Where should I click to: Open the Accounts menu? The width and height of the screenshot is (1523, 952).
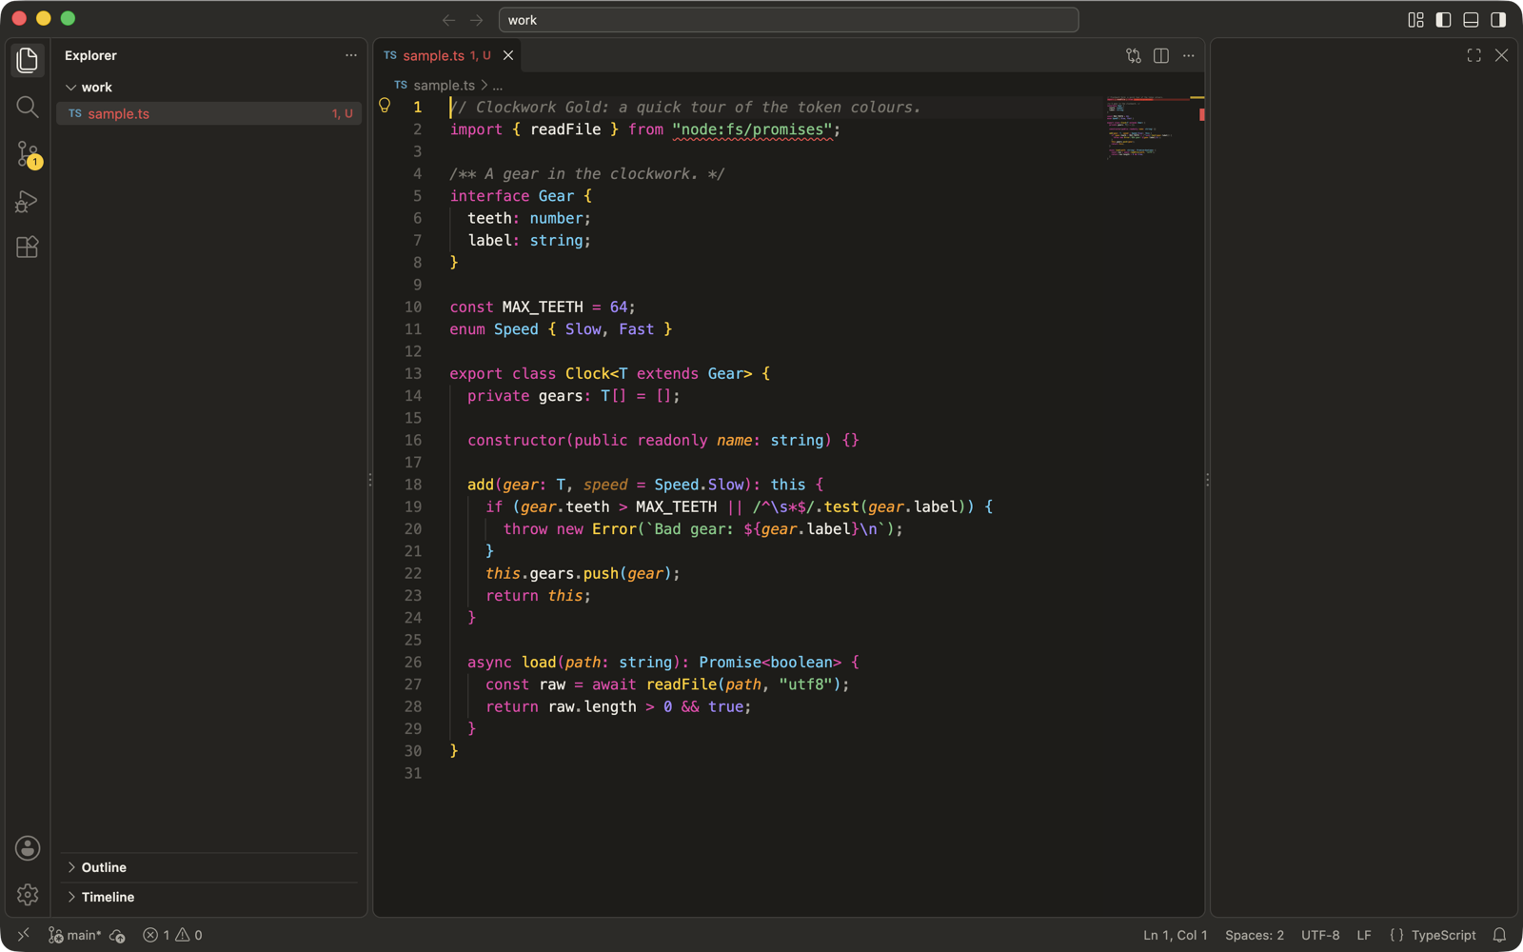pyautogui.click(x=28, y=847)
